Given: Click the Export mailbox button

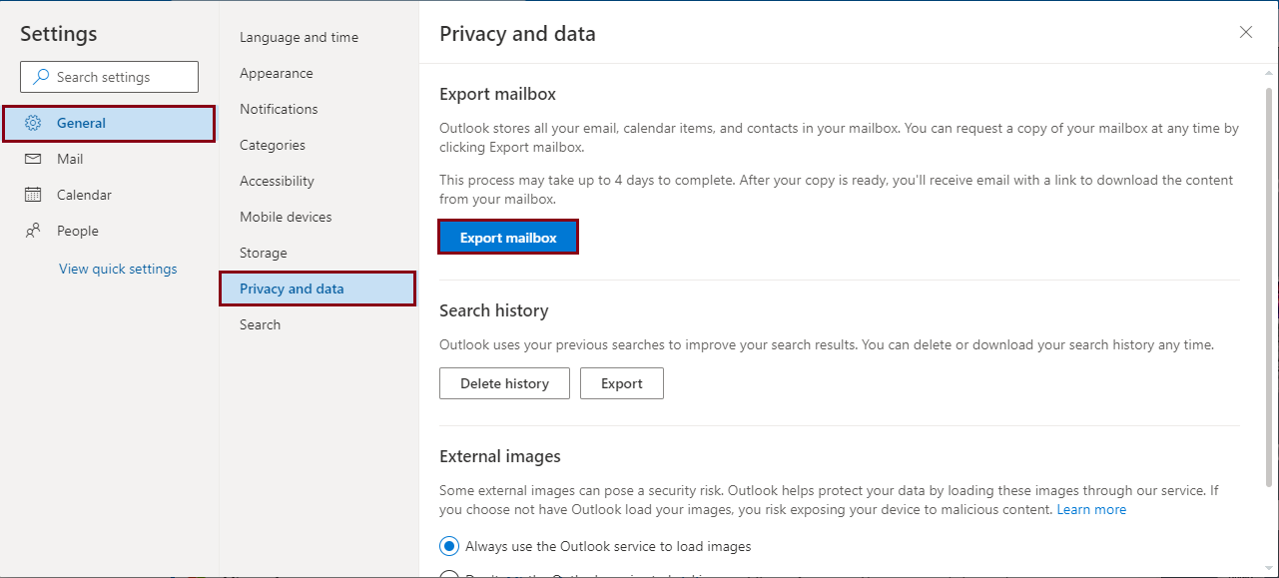Looking at the screenshot, I should coord(508,238).
